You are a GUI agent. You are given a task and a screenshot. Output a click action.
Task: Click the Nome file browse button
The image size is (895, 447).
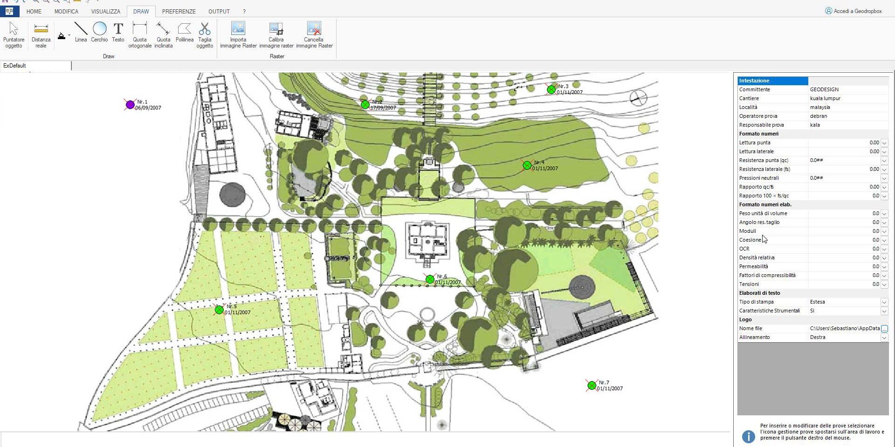(884, 329)
